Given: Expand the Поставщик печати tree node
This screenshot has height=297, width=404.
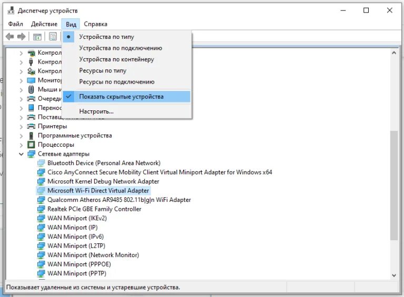Looking at the screenshot, I should pos(21,117).
